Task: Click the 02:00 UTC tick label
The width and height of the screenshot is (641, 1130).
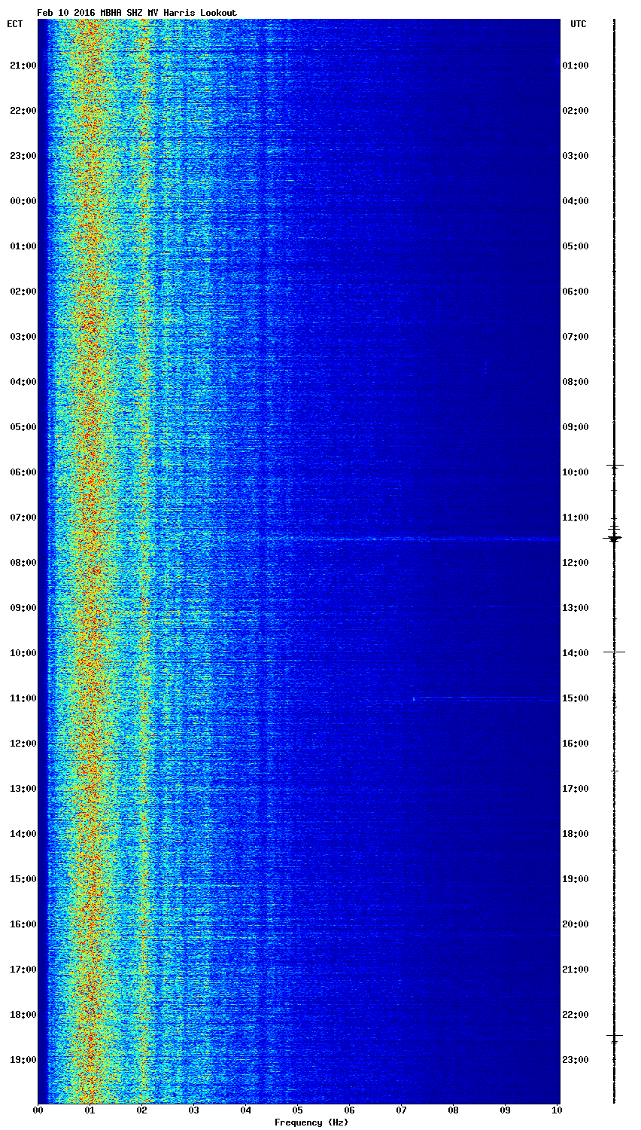Action: [576, 111]
